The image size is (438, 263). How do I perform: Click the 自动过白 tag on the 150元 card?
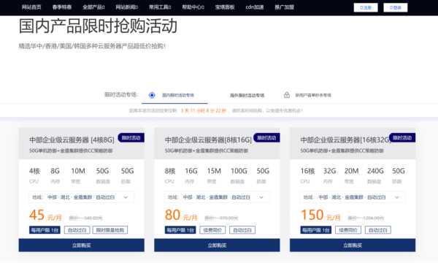click(x=378, y=230)
